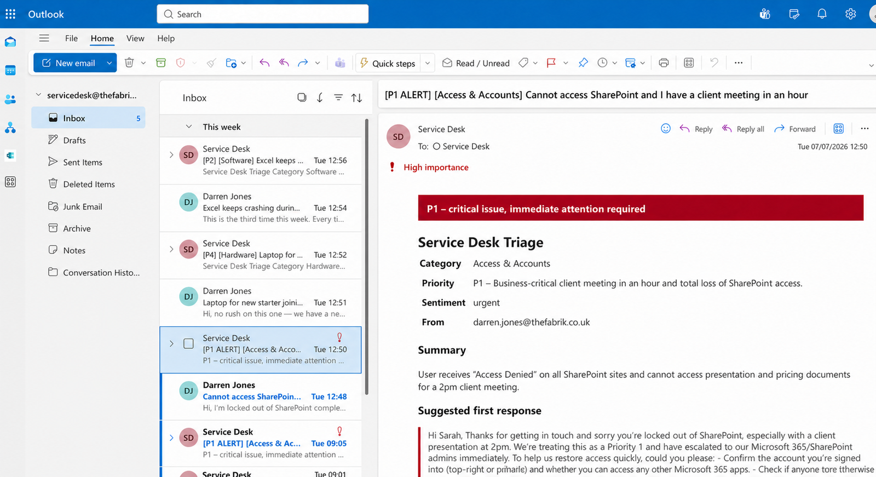Screen dimensions: 876x477
Task: Open the Delete options dropdown arrow
Action: pyautogui.click(x=143, y=63)
